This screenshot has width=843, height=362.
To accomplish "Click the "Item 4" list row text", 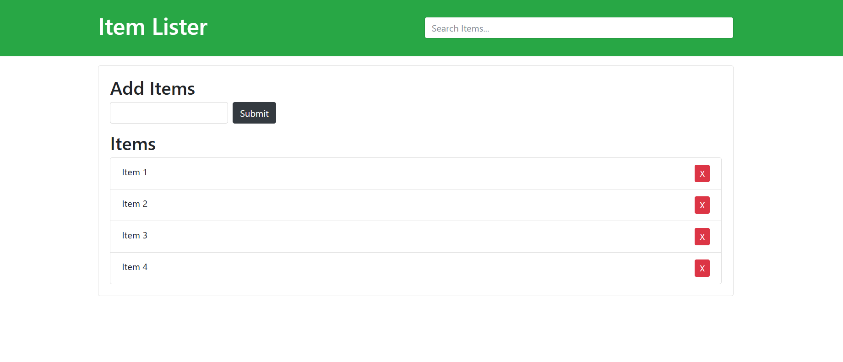I will coord(135,267).
